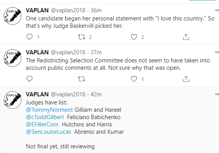The image size is (219, 153).
Task: Retweet the Redistricting Selection Committee tweet
Action: tap(81, 79)
